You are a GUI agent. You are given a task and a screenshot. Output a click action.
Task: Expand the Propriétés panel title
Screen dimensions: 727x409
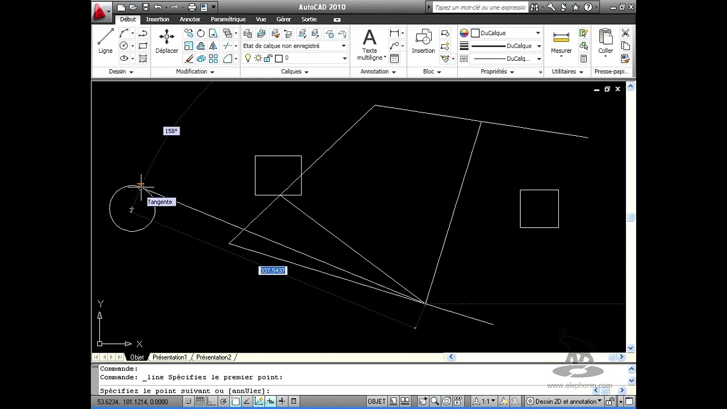click(x=497, y=72)
